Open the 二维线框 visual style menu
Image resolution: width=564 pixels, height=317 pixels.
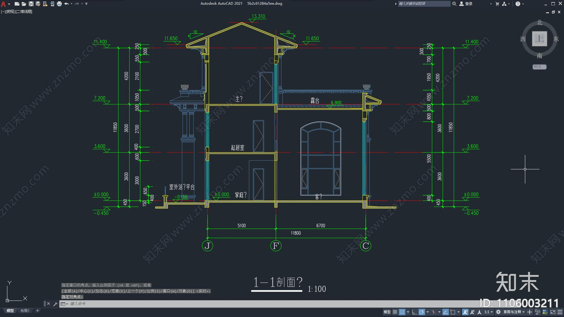pyautogui.click(x=24, y=12)
